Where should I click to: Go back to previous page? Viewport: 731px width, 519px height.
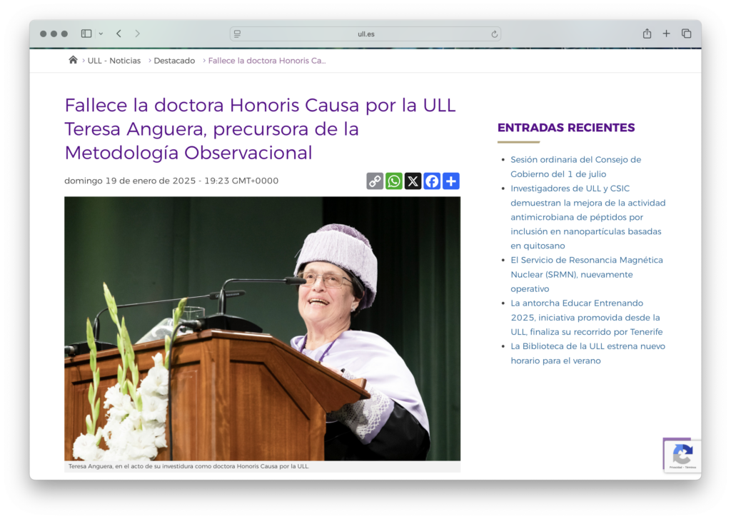119,34
